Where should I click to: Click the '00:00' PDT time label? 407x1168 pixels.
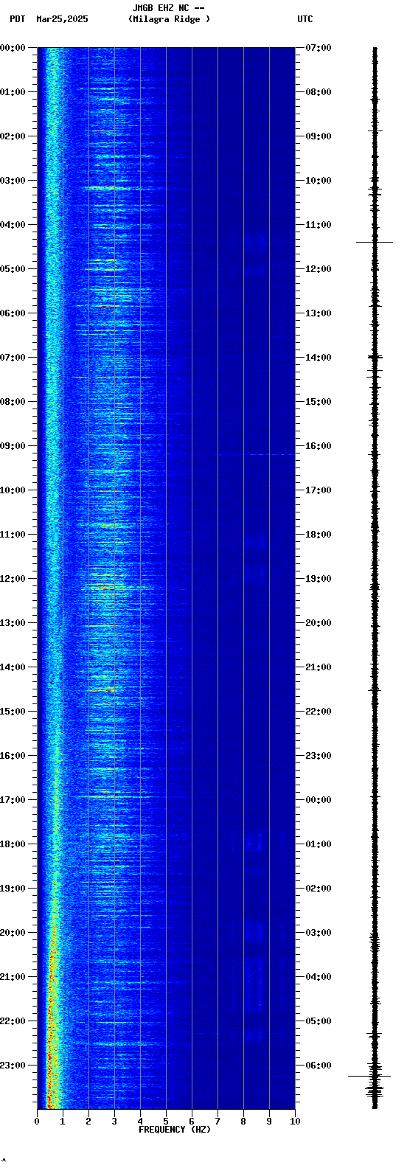13,48
